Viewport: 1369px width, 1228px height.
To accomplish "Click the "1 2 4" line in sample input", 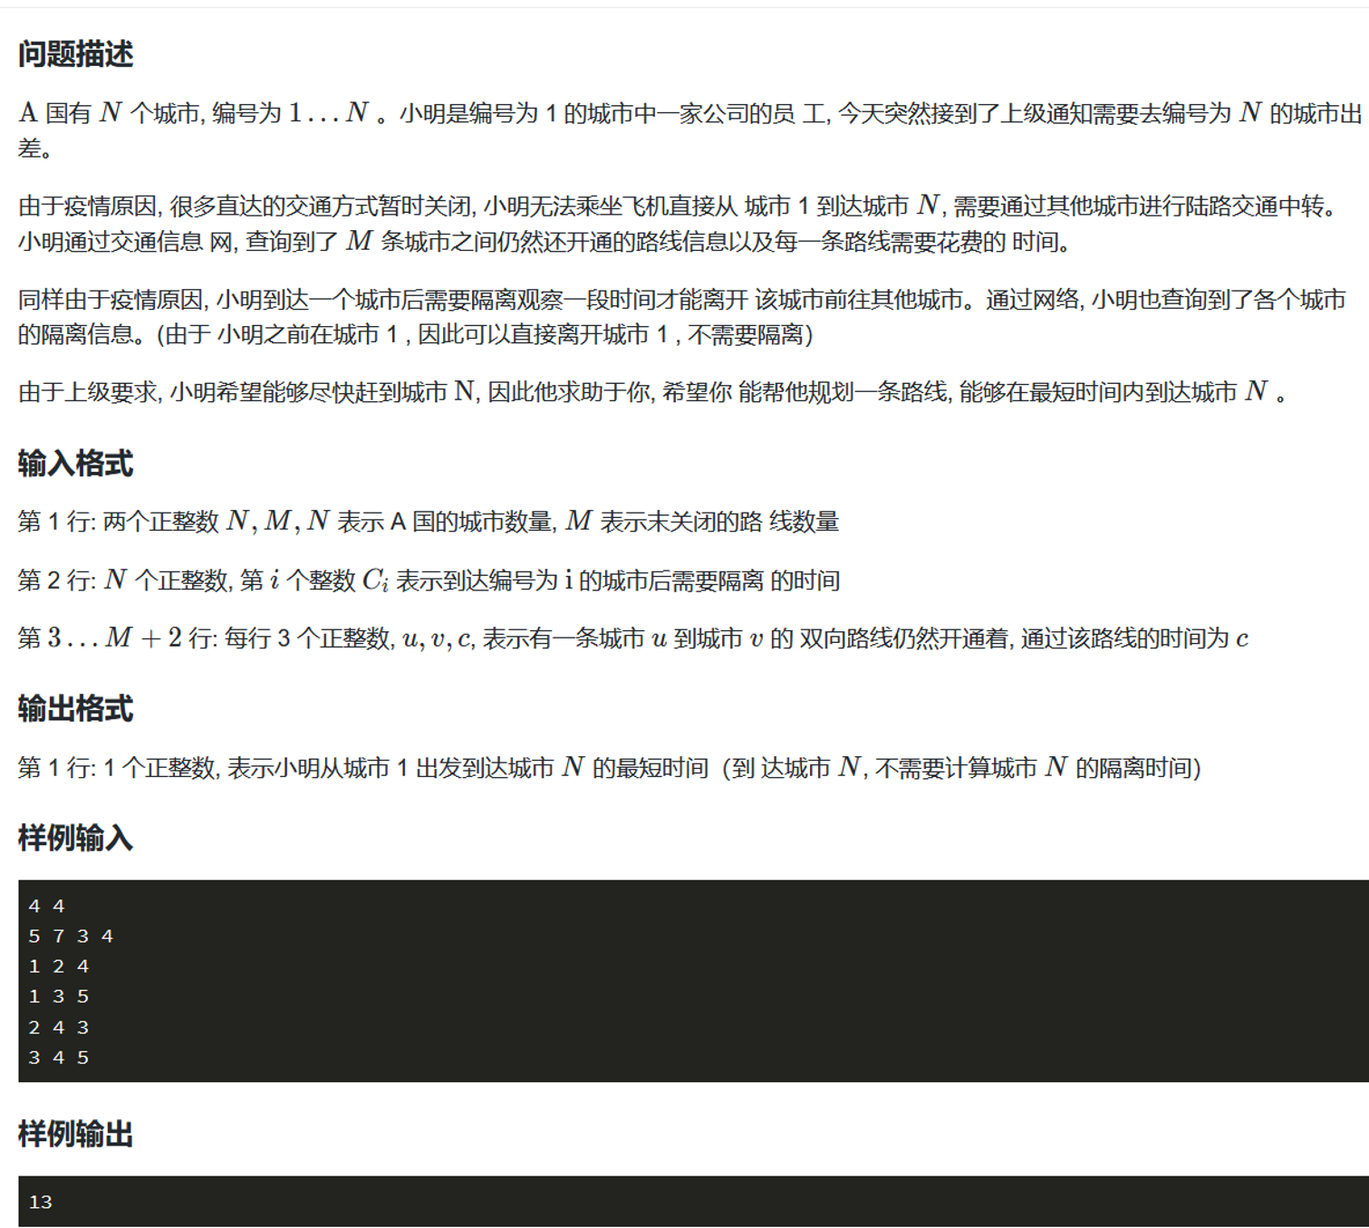I will click(59, 966).
